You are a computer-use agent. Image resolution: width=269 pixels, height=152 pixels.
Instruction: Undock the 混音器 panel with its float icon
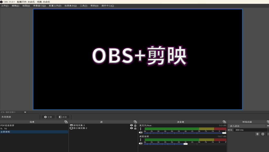[224, 122]
